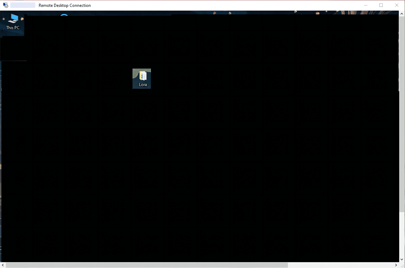Click the horizontal scrollbar right arrow
The image size is (405, 268).
coord(396,265)
